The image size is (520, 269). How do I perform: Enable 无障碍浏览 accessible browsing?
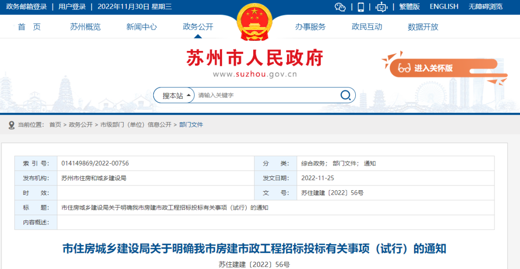click(x=485, y=7)
